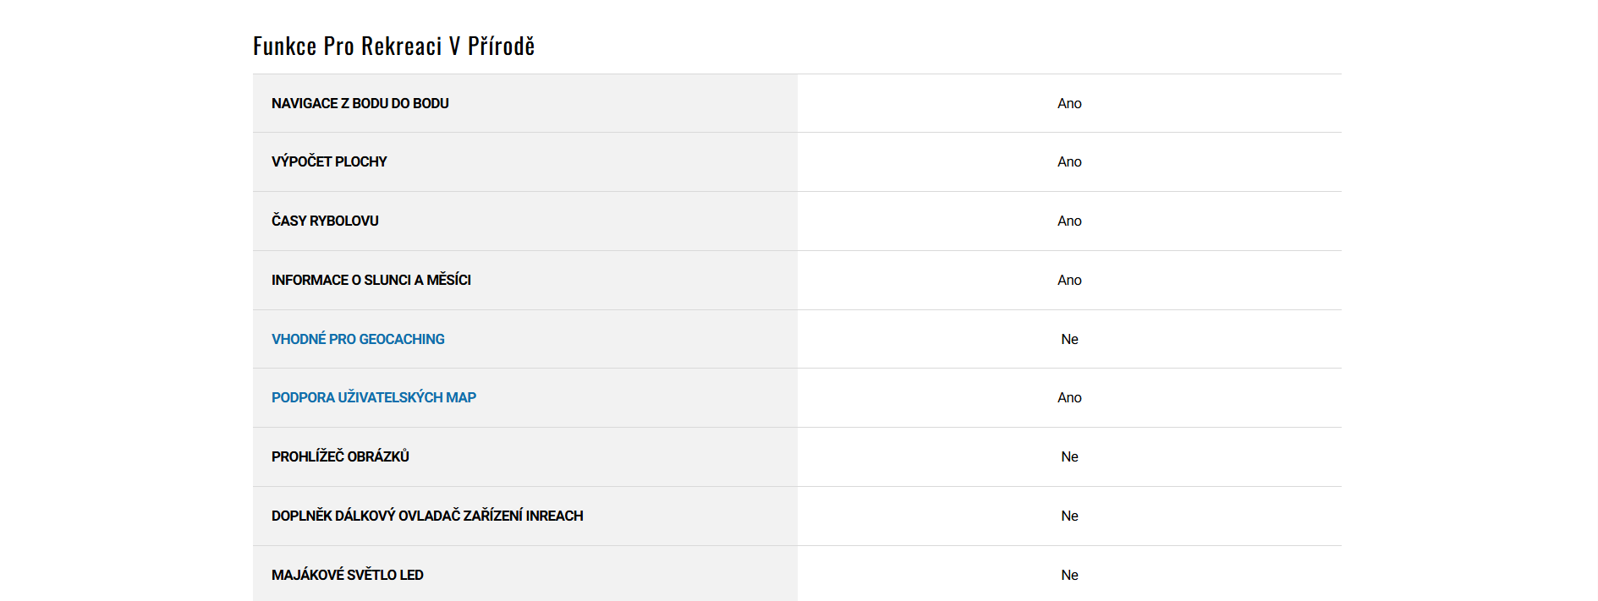Select the Výpočet plochy row label
The image size is (1598, 601).
click(x=329, y=161)
